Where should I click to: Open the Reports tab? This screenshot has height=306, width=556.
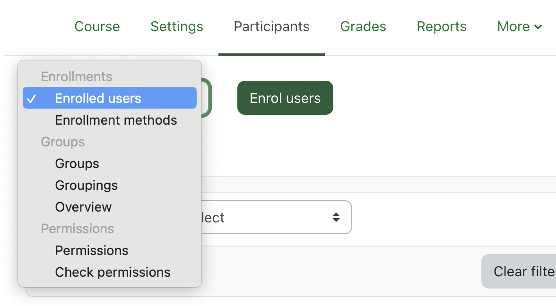pos(442,26)
